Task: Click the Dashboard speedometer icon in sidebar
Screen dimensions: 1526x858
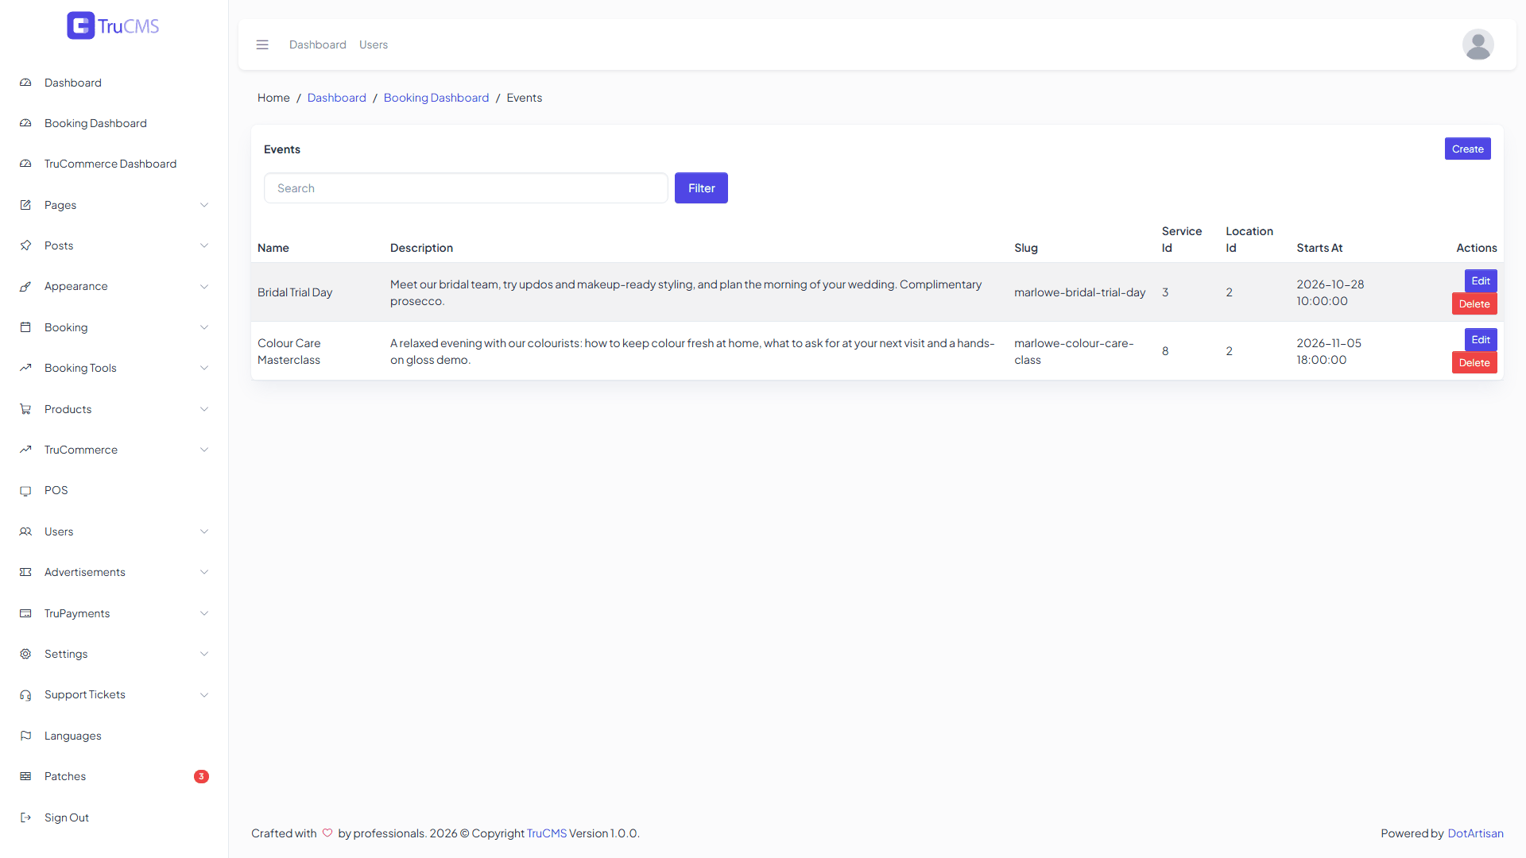Action: (25, 83)
